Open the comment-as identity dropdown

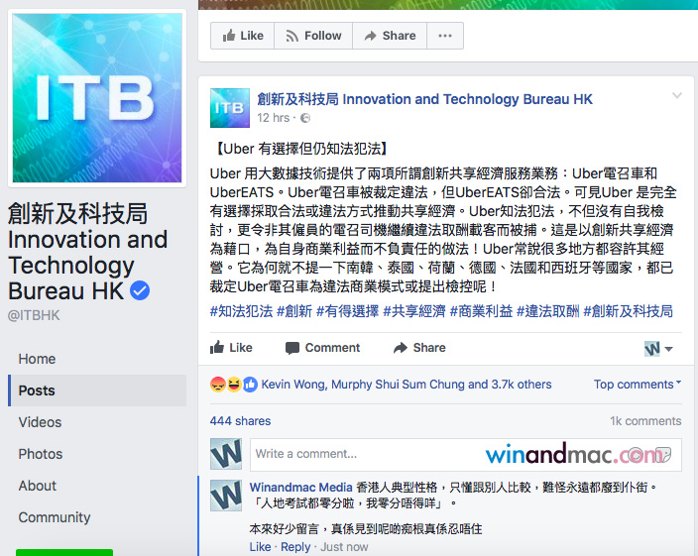coord(658,349)
